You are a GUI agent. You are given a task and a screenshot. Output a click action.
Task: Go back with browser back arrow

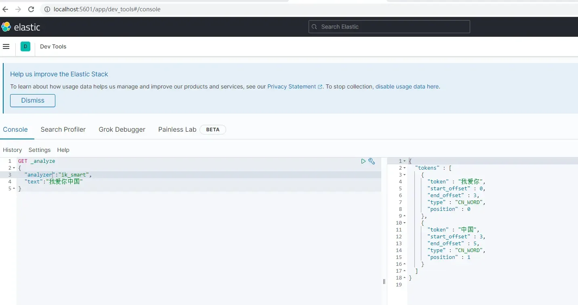coord(5,9)
